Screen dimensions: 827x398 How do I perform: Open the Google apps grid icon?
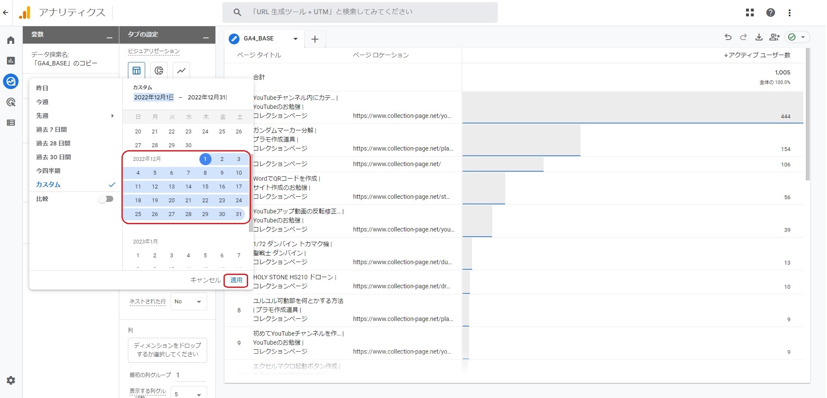tap(750, 12)
